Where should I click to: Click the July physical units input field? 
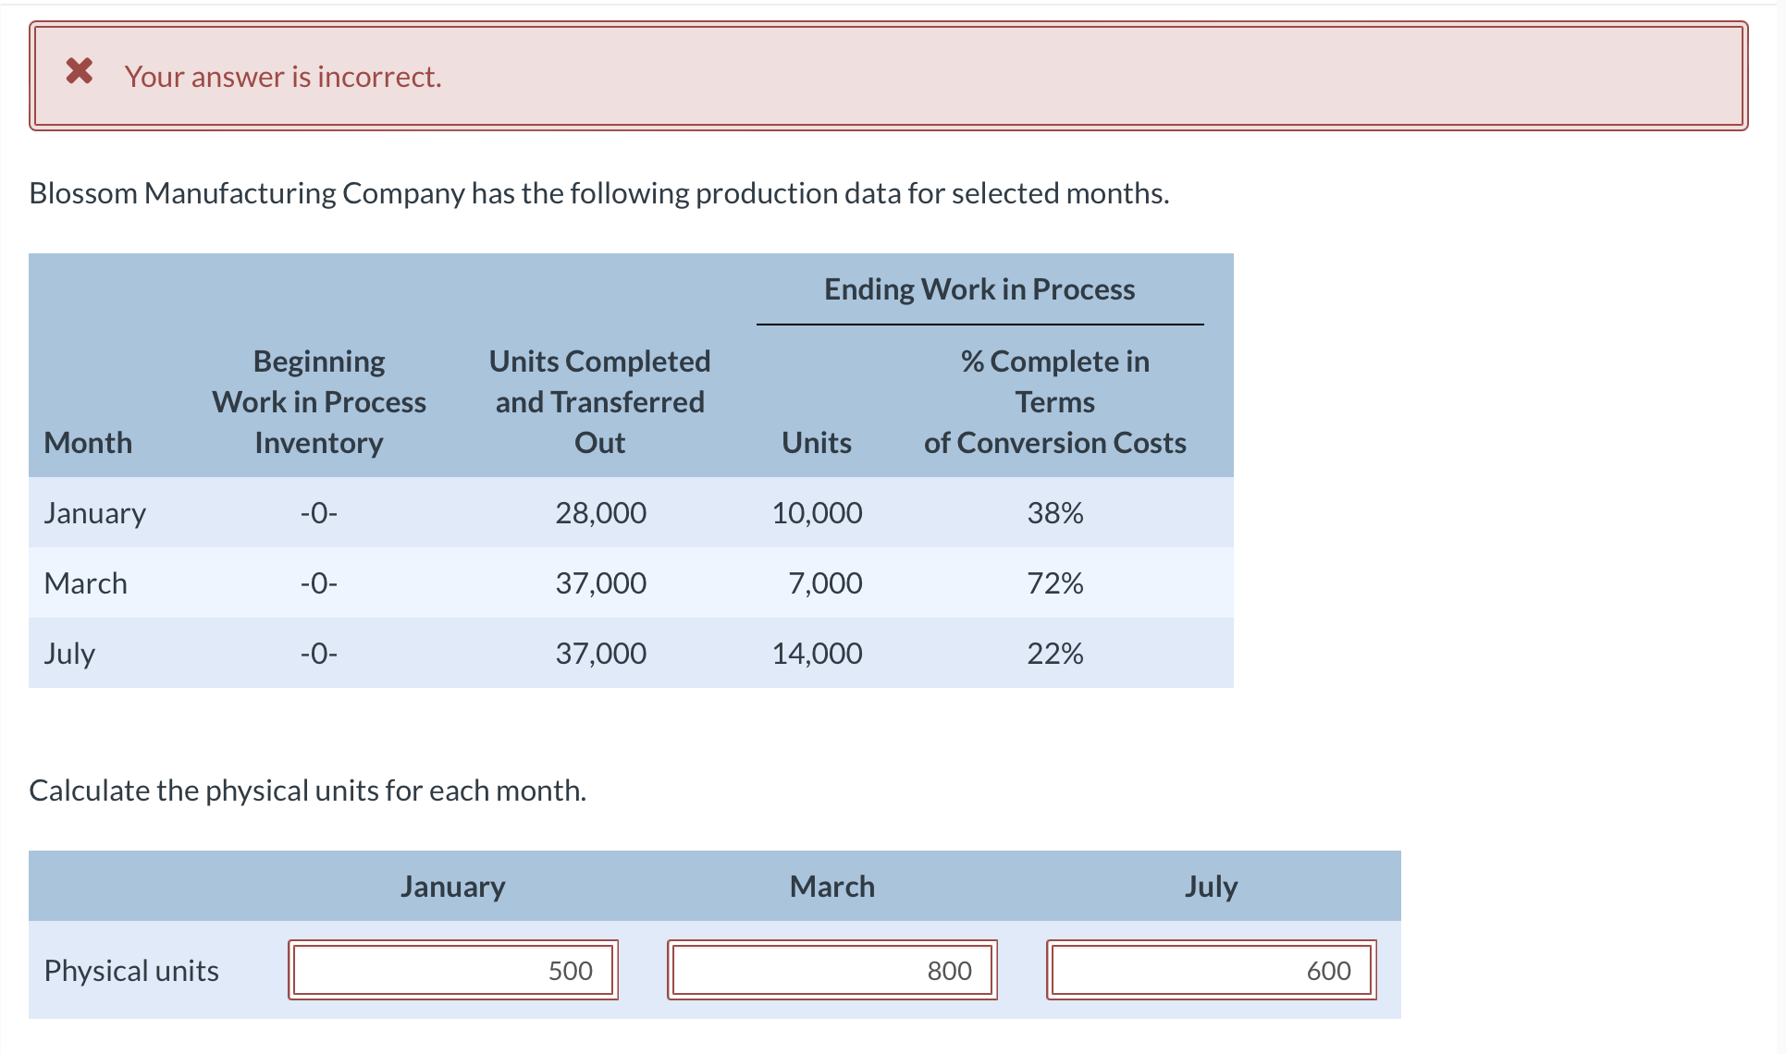(x=1211, y=970)
